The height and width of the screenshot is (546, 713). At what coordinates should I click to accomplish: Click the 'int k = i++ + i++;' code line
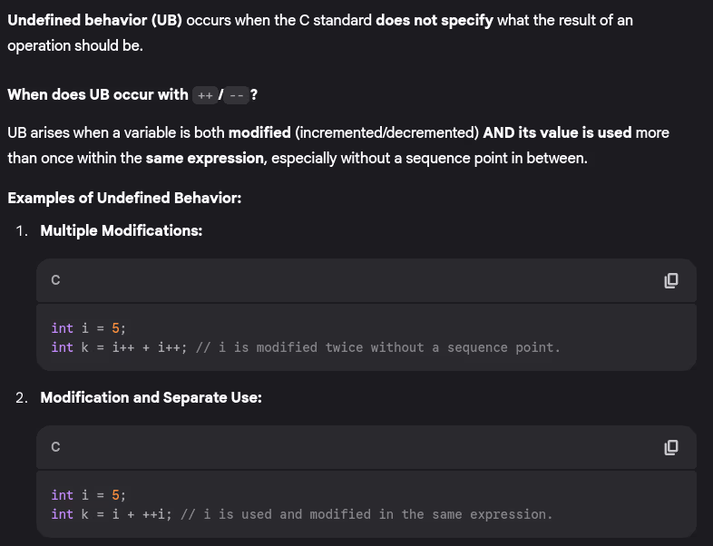tap(120, 347)
